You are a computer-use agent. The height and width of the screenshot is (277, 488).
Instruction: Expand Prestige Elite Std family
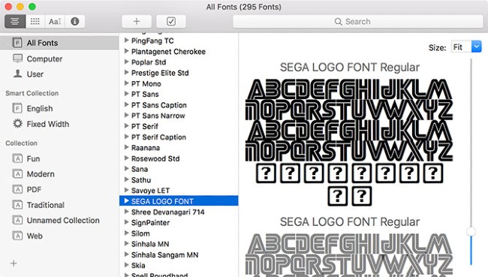pyautogui.click(x=126, y=72)
